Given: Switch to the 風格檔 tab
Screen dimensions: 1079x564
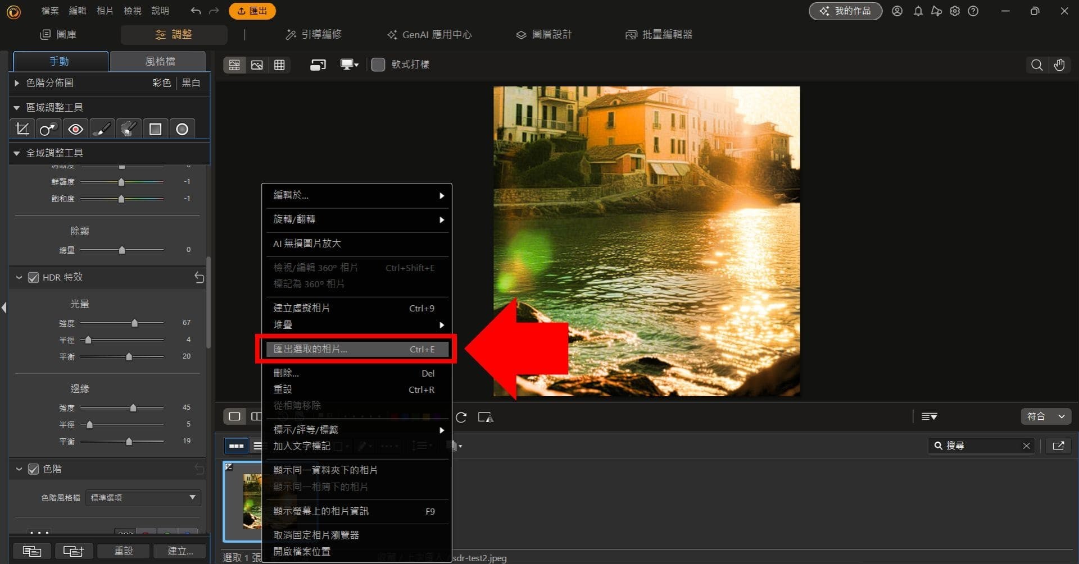Looking at the screenshot, I should coord(159,61).
